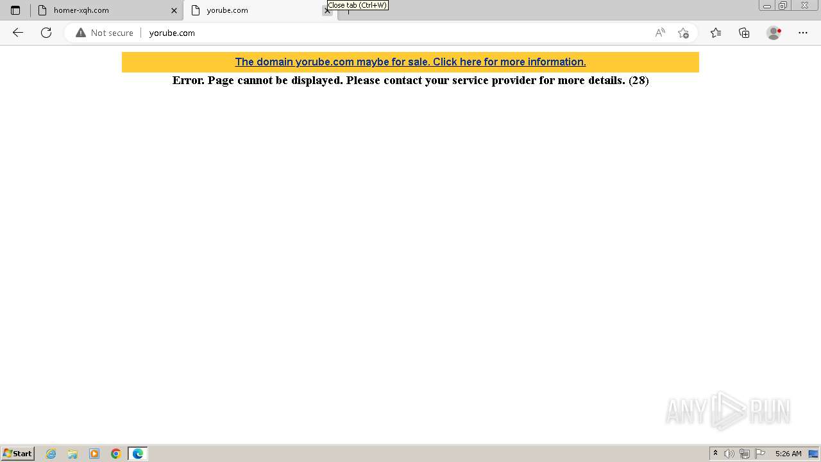Refresh the current page

click(46, 33)
